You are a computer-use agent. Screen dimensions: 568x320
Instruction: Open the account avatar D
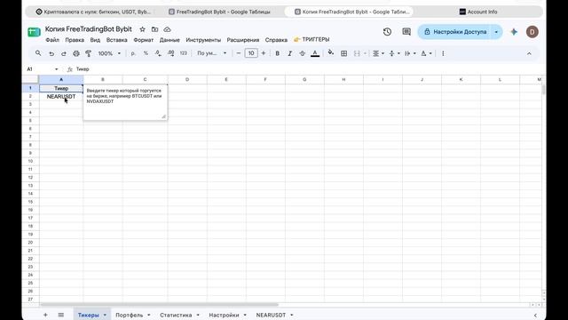[532, 32]
